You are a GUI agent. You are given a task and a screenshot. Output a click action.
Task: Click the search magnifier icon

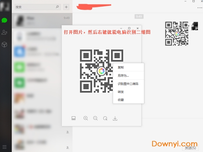coord(57,7)
